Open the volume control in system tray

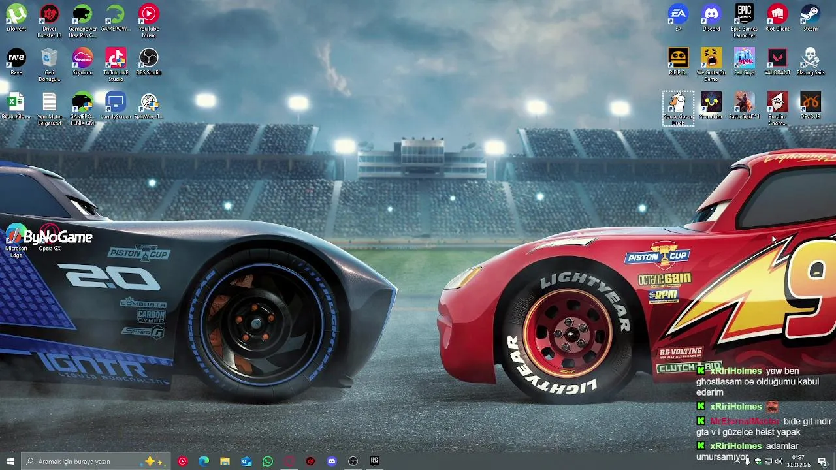pos(779,462)
